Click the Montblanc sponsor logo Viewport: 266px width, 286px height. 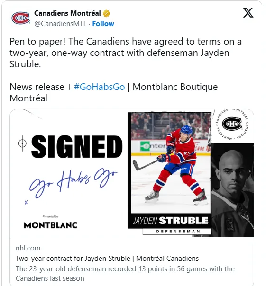click(50, 225)
